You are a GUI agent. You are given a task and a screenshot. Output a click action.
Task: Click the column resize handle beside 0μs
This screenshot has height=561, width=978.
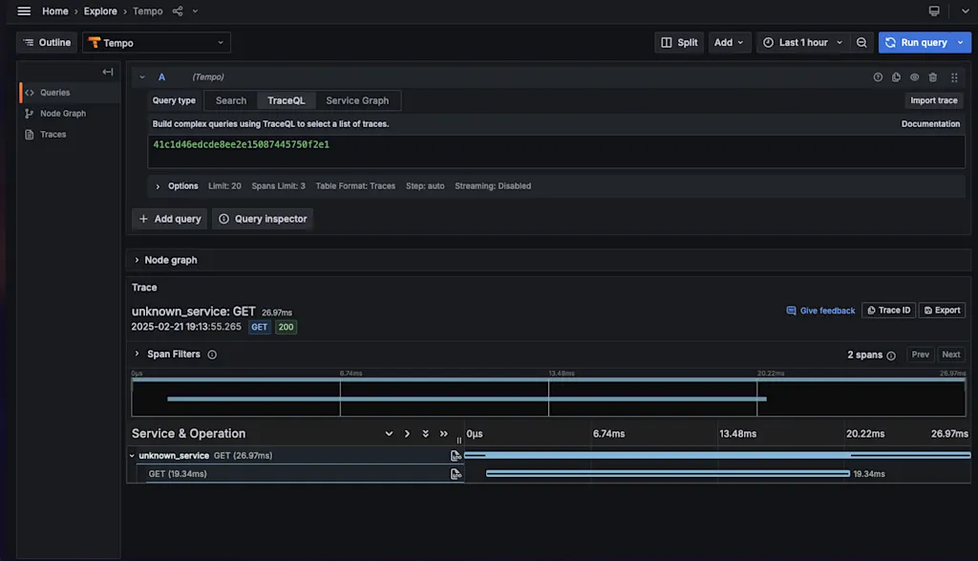click(459, 440)
